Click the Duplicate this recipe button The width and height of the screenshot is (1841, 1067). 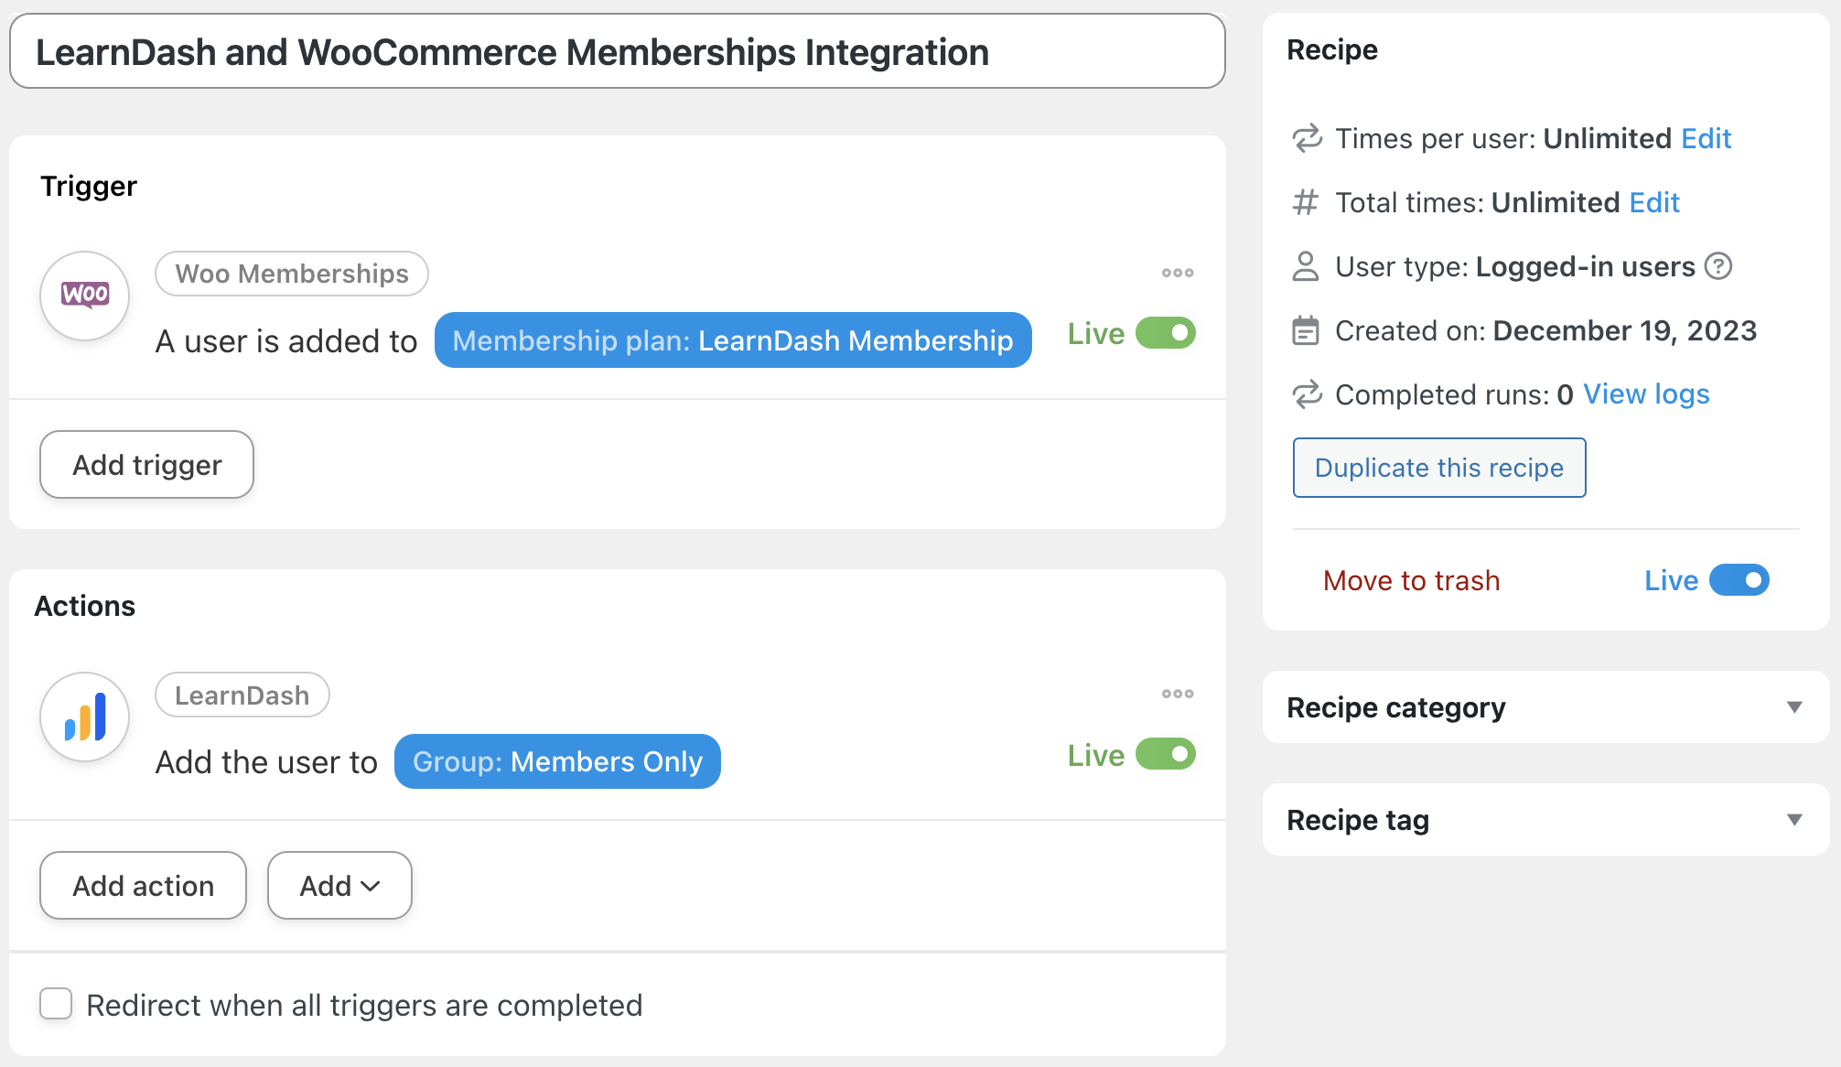(x=1438, y=468)
